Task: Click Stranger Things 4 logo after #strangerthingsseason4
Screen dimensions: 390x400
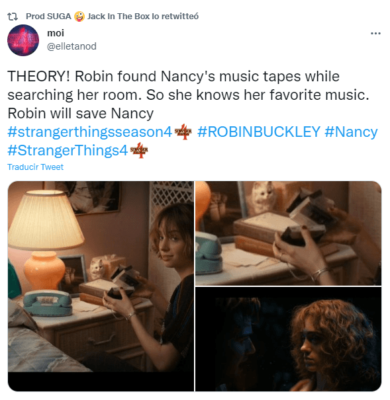Action: tap(183, 132)
